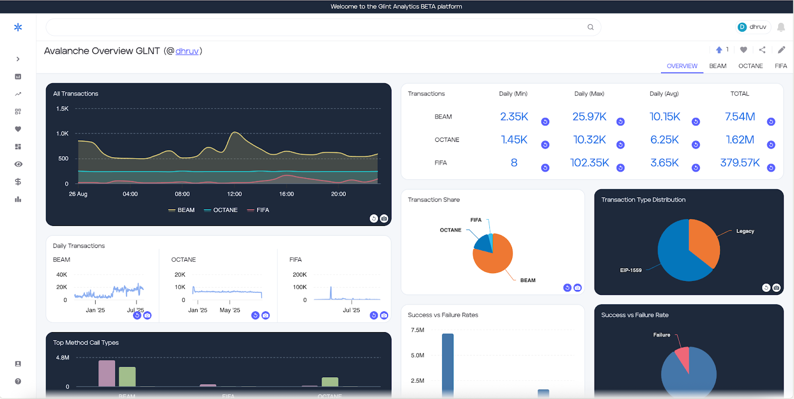Switch to the OCTANE tab
The width and height of the screenshot is (794, 399).
[x=750, y=66]
